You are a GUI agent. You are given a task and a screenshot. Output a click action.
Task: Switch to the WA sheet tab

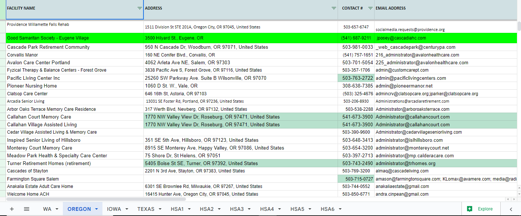click(x=47, y=209)
